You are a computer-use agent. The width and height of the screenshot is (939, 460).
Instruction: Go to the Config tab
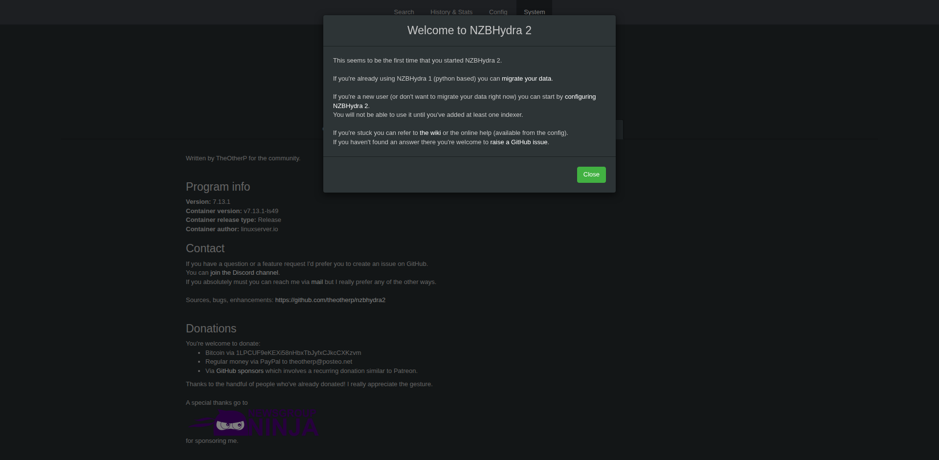(498, 12)
